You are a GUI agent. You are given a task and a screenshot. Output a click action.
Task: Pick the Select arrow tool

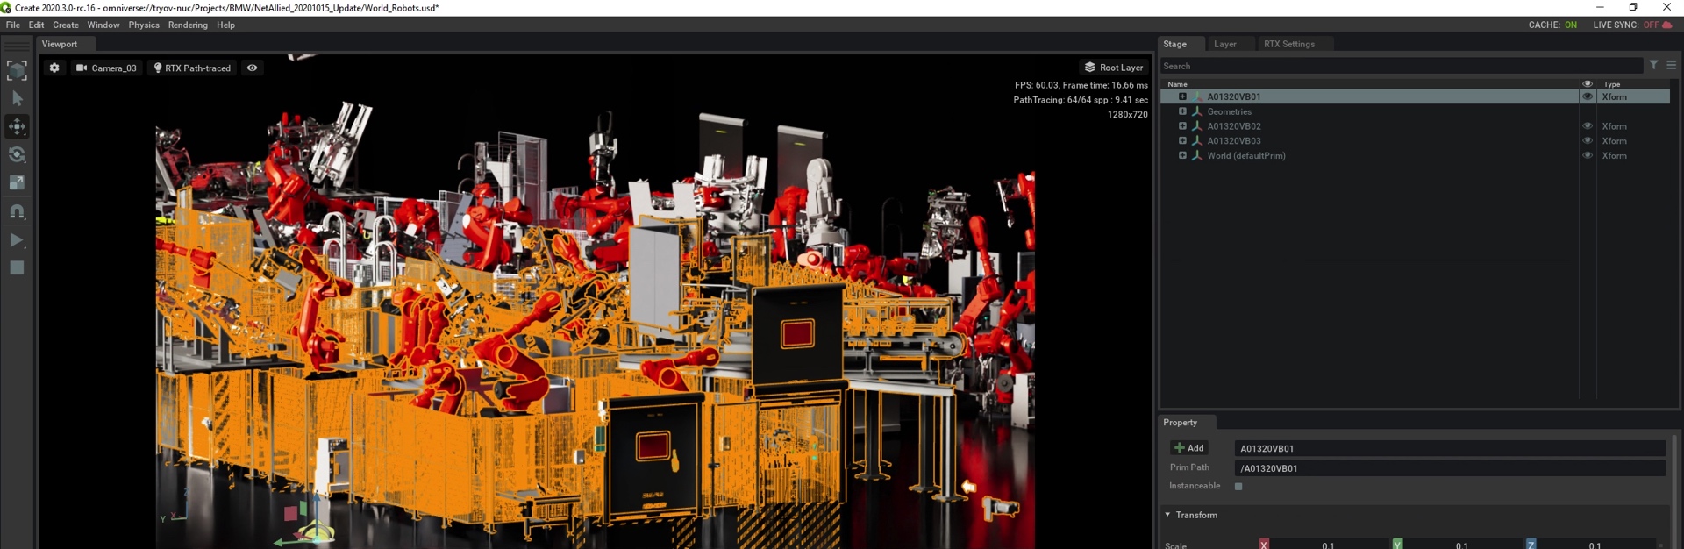point(17,99)
